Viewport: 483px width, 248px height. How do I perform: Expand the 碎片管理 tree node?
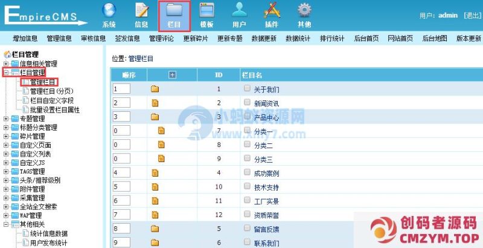point(6,136)
